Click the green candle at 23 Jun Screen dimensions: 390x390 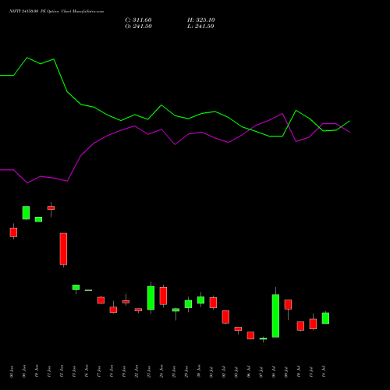pyautogui.click(x=151, y=298)
